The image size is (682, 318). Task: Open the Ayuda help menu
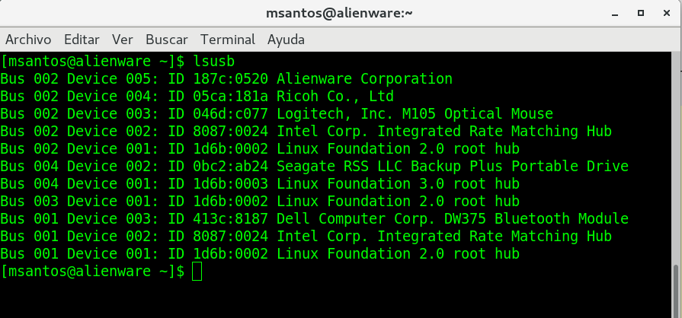286,40
